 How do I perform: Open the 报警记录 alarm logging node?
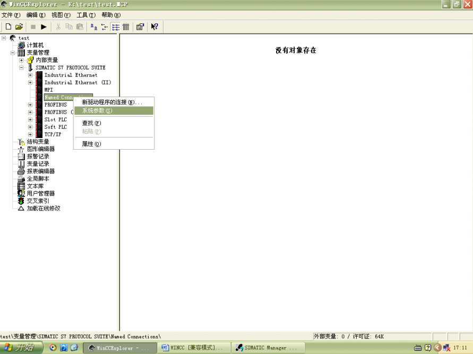[x=38, y=156]
